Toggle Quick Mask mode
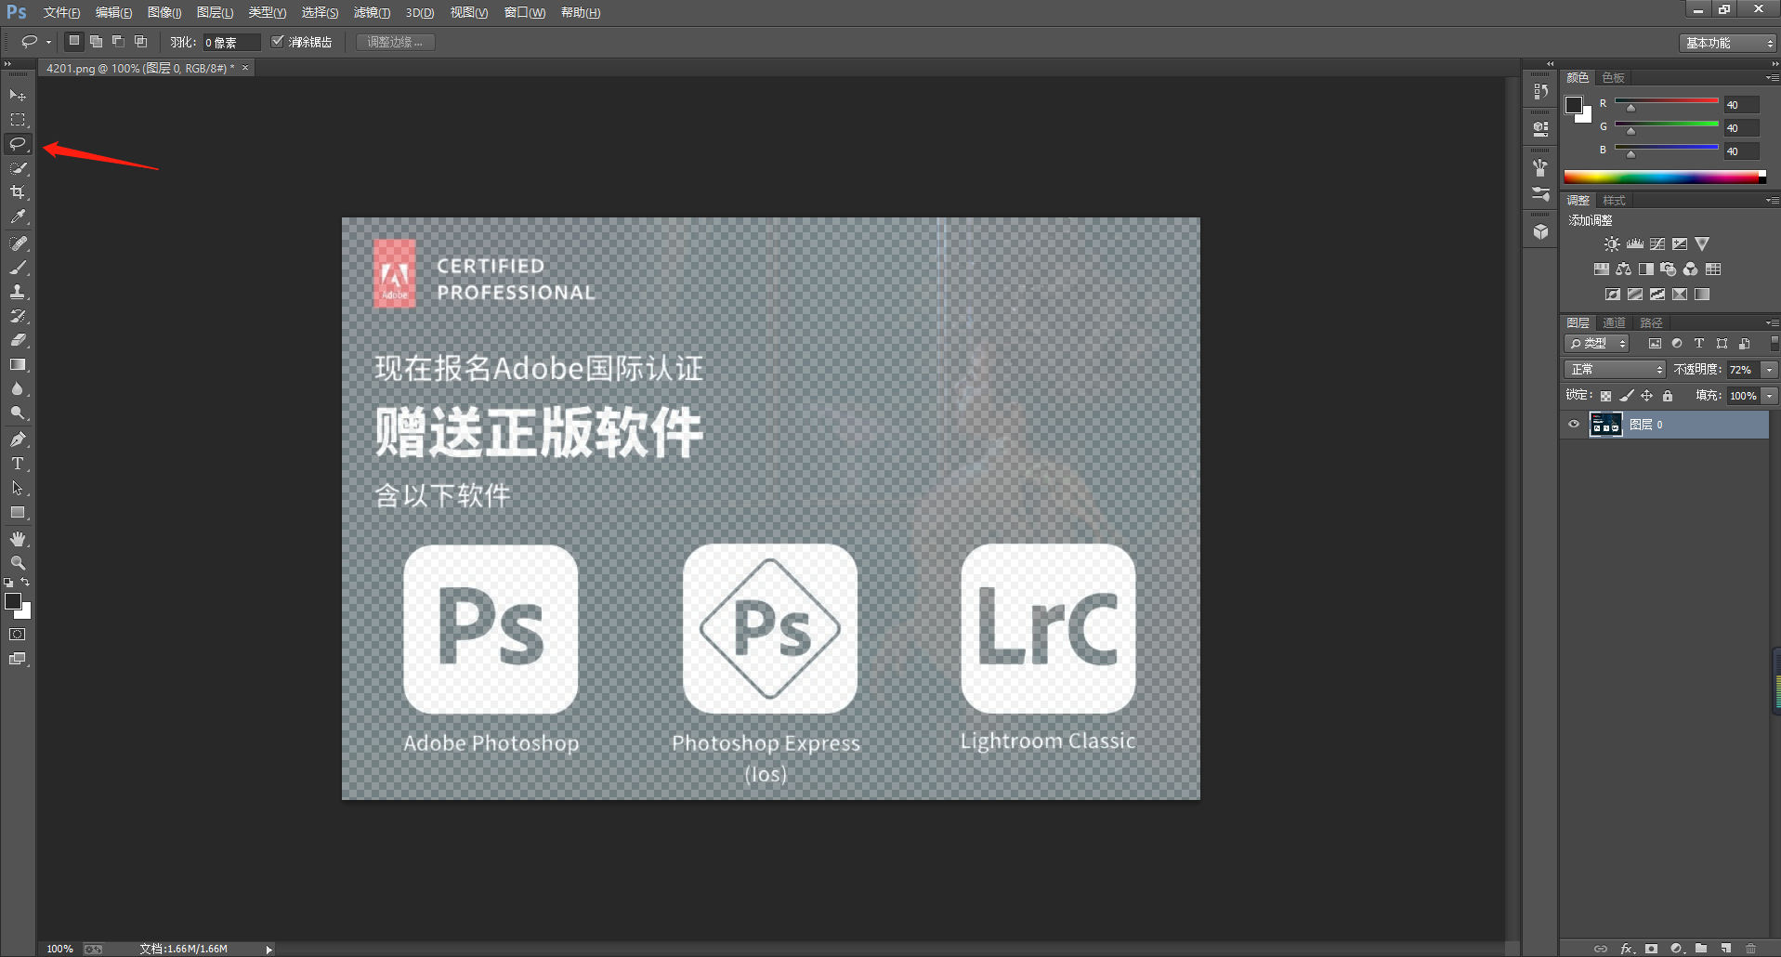Image resolution: width=1781 pixels, height=957 pixels. [x=18, y=635]
